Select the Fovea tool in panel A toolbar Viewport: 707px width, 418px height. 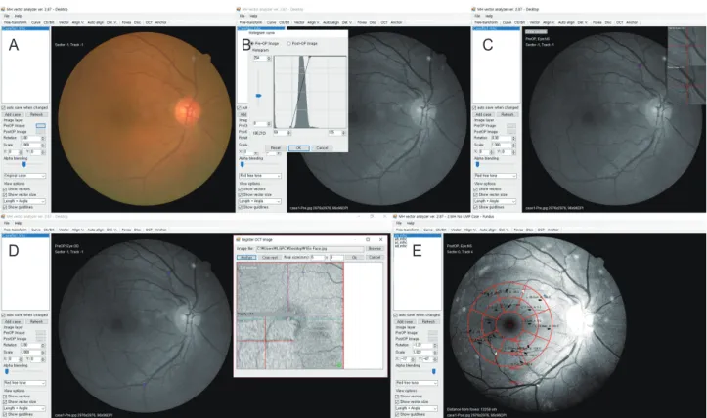pos(126,22)
